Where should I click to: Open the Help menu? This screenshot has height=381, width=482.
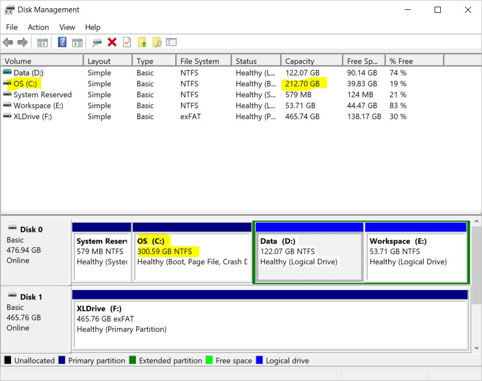coord(93,27)
